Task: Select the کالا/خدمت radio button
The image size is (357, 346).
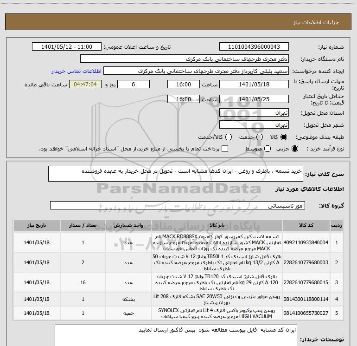Action: click(229, 137)
